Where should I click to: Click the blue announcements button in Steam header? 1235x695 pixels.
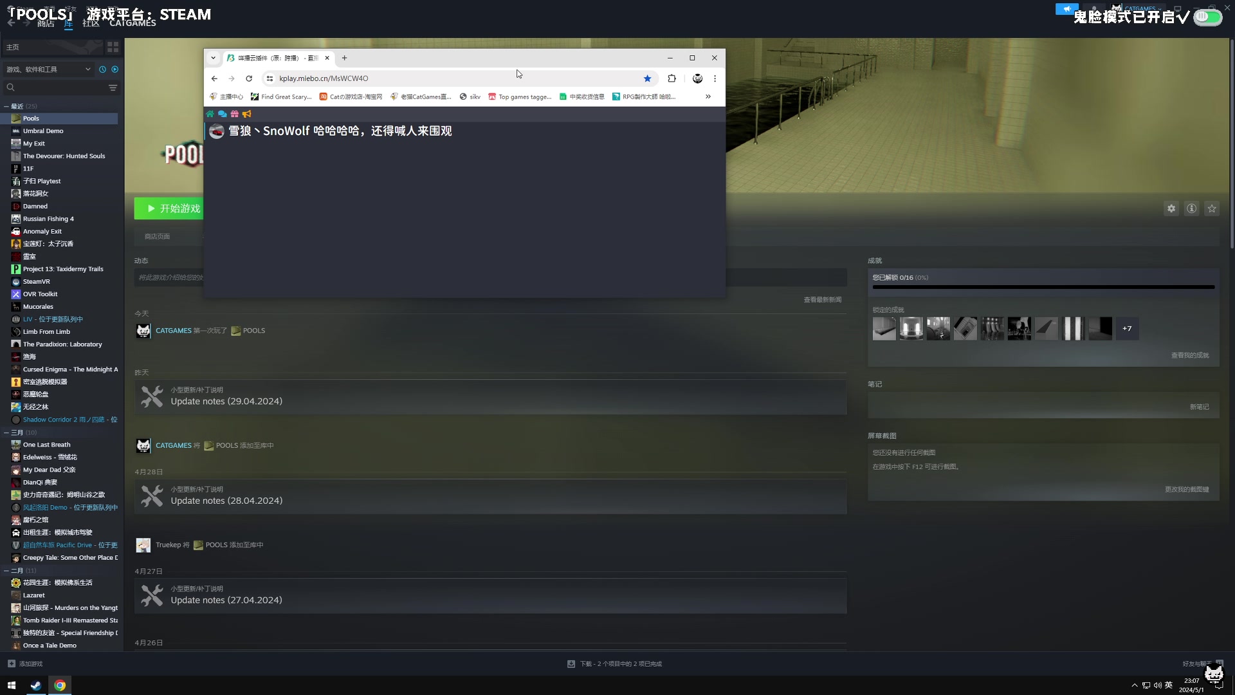pyautogui.click(x=1066, y=9)
